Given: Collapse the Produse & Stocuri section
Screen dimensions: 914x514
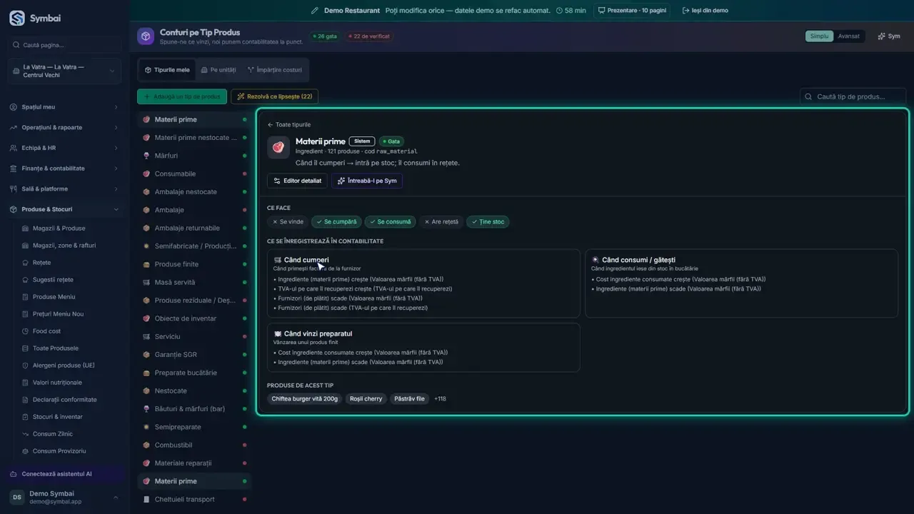Looking at the screenshot, I should [64, 209].
